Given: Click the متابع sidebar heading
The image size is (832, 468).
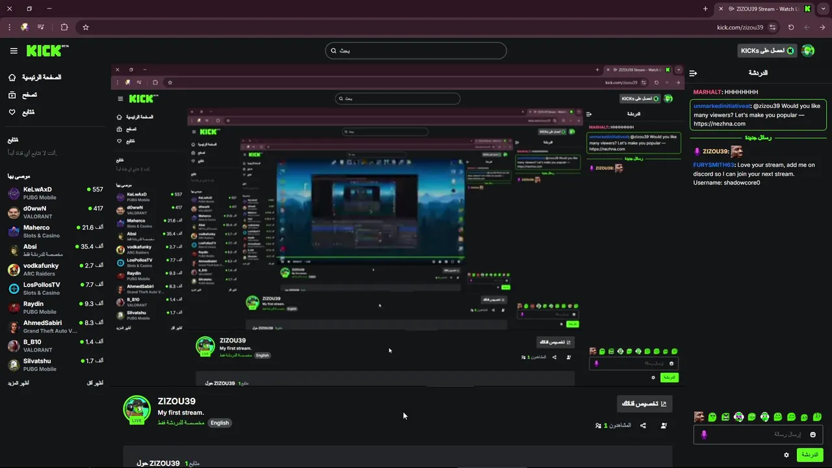Looking at the screenshot, I should pos(13,140).
